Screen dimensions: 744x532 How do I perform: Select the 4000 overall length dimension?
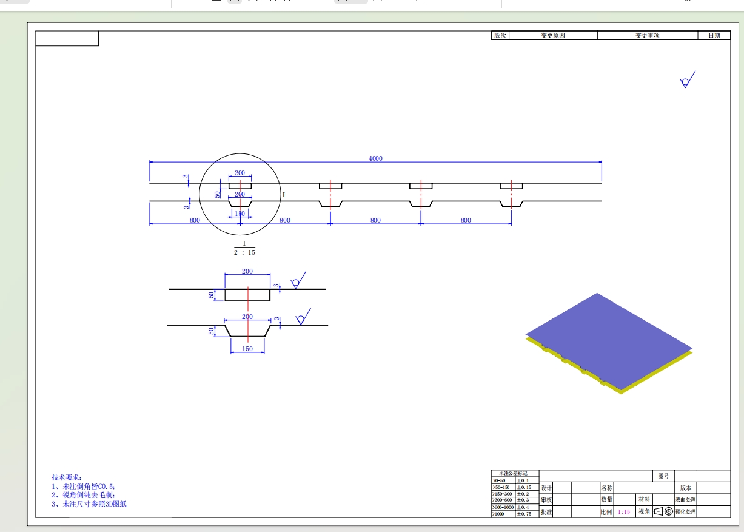(x=375, y=158)
